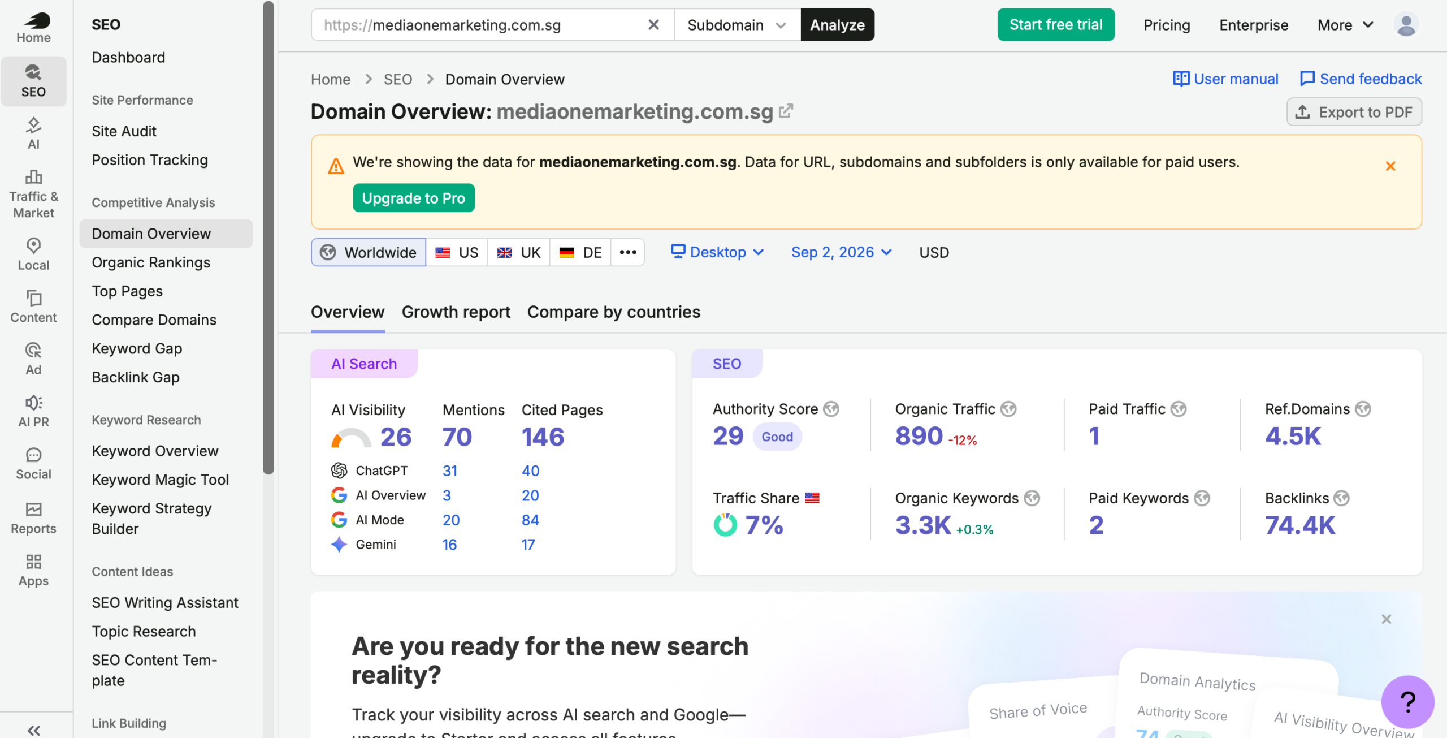
Task: Expand the Desktop device dropdown
Action: click(717, 252)
